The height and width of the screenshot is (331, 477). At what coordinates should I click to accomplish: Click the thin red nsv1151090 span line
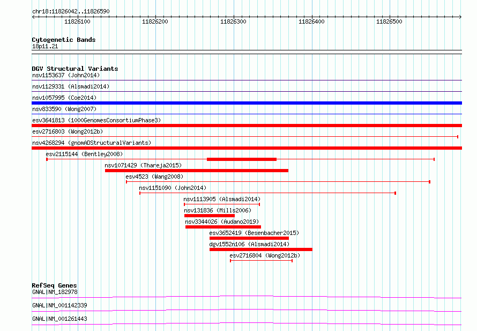click(267, 193)
